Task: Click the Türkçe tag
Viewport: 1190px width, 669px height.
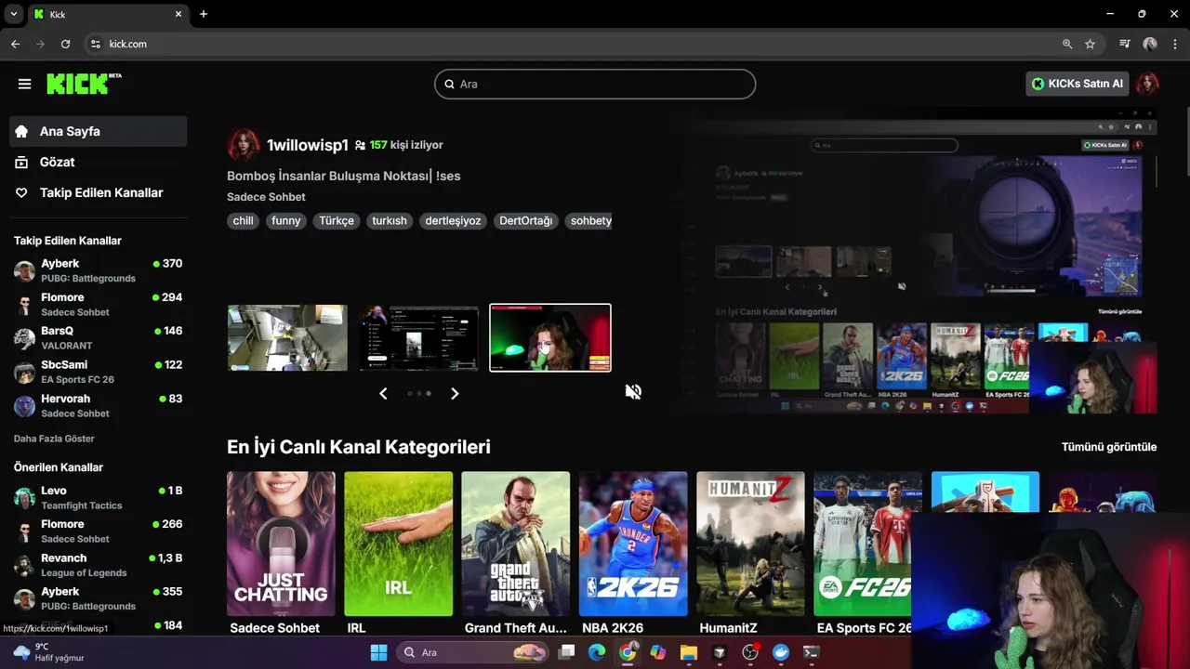Action: tap(337, 221)
